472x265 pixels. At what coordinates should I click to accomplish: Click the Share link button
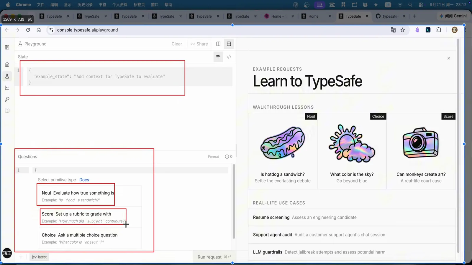pos(199,44)
